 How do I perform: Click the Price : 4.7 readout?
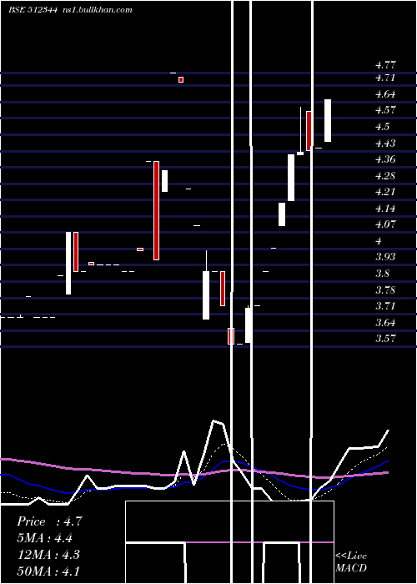coord(49,521)
